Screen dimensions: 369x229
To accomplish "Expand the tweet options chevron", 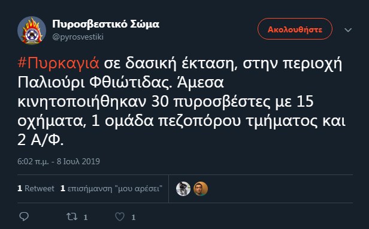I will coord(348,30).
